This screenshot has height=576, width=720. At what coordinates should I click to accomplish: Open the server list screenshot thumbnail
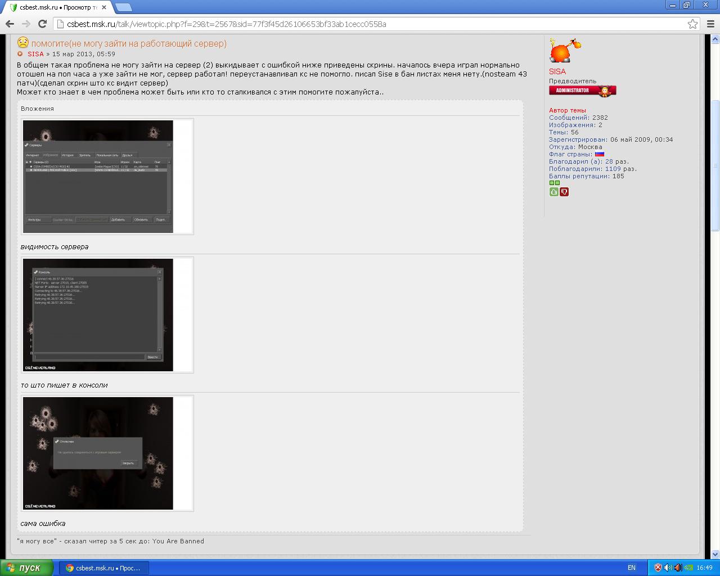point(98,176)
